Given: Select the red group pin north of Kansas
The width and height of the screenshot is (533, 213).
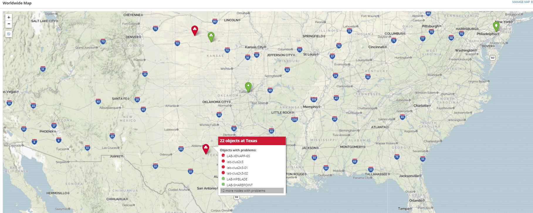Looking at the screenshot, I should pos(195,31).
